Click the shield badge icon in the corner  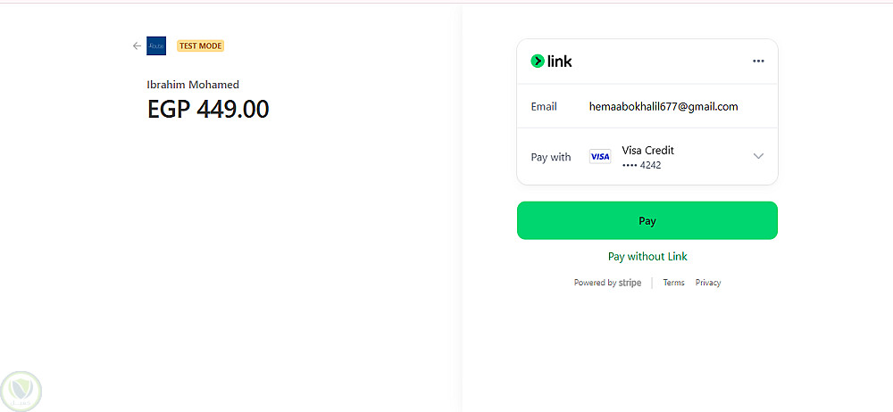[x=21, y=391]
